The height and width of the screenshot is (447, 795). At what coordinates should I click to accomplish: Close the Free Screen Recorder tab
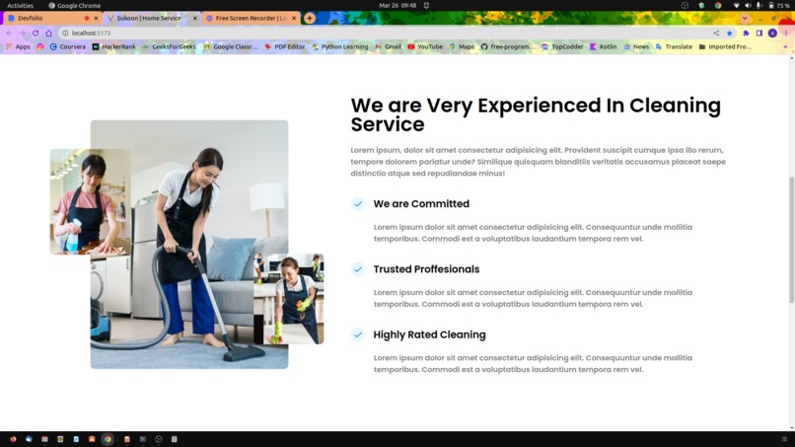click(294, 19)
